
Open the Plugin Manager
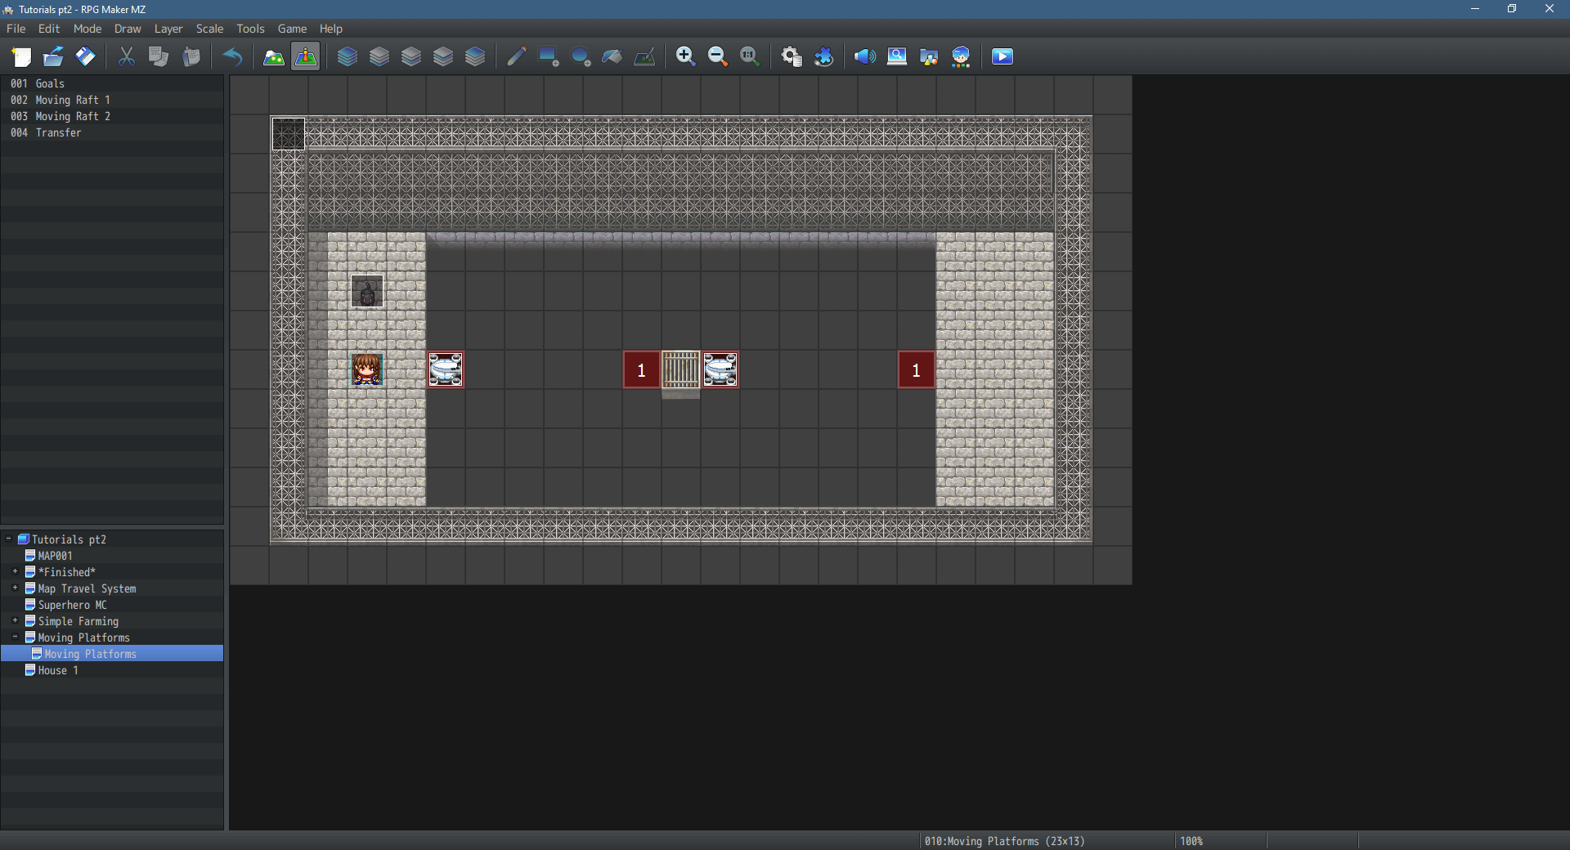point(823,56)
